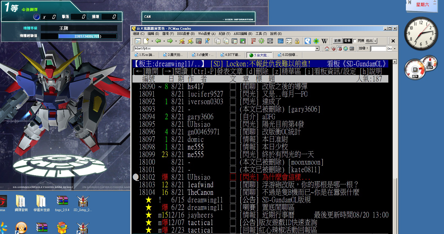444x234 pixels.
Task: Enable the 閃爍 blink checkbox
Action: [x=355, y=41]
